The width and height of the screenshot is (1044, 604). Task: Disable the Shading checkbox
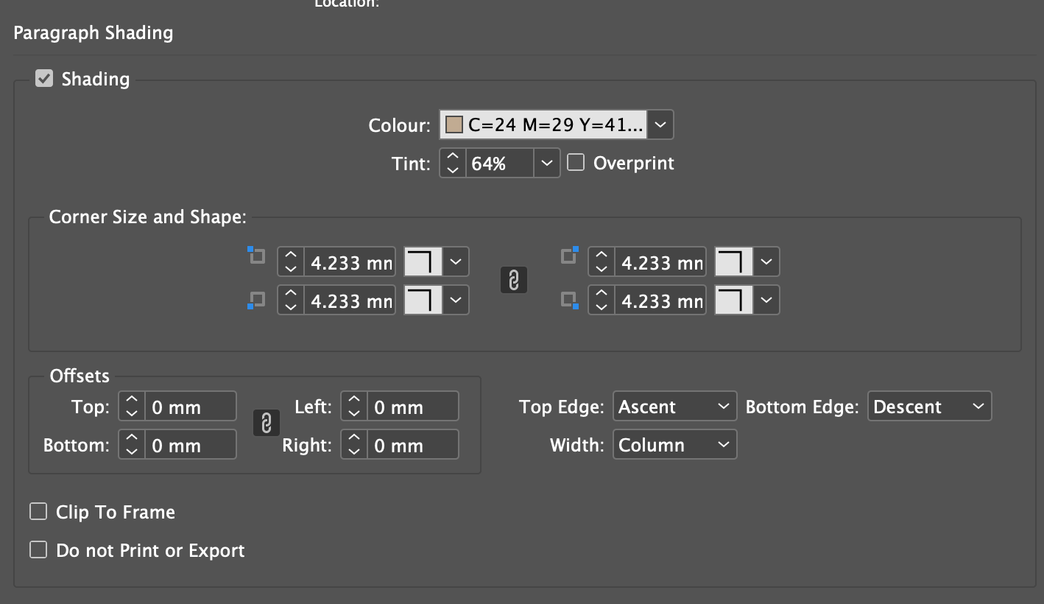coord(43,78)
